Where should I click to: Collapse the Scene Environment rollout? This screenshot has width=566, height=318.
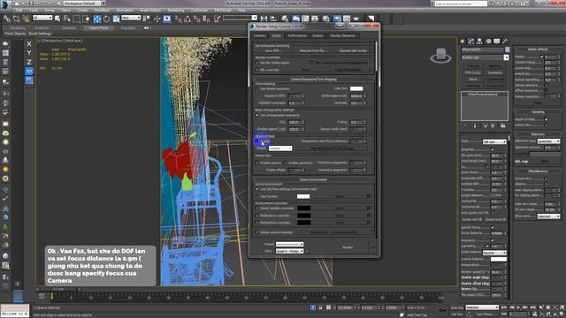(313, 179)
